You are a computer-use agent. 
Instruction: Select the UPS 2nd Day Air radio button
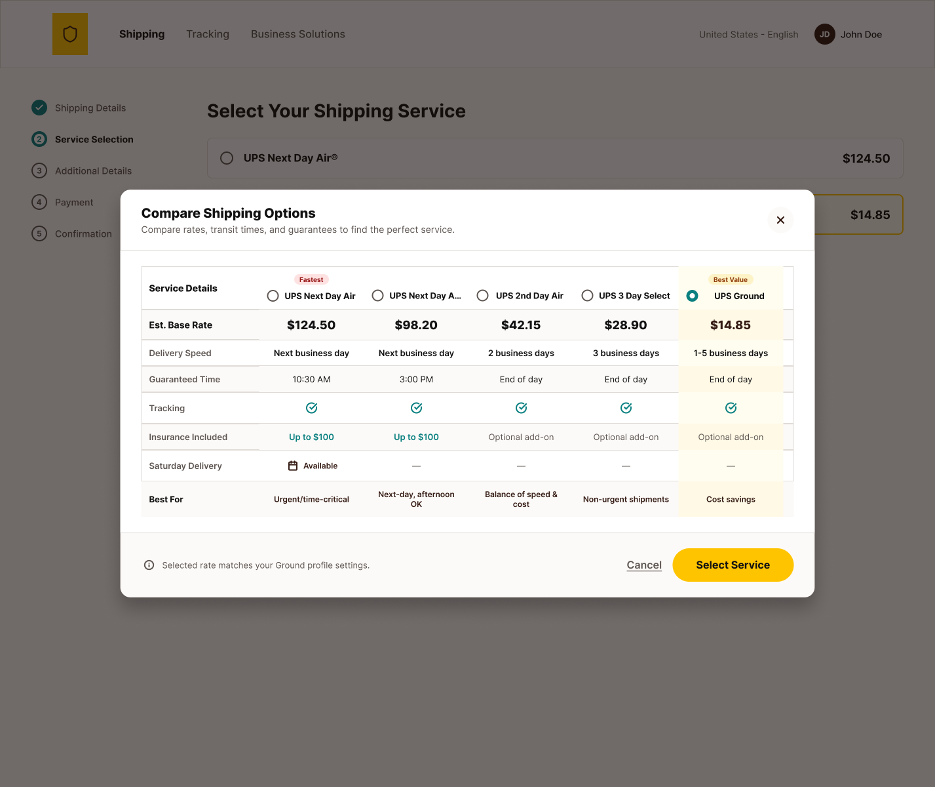[483, 296]
